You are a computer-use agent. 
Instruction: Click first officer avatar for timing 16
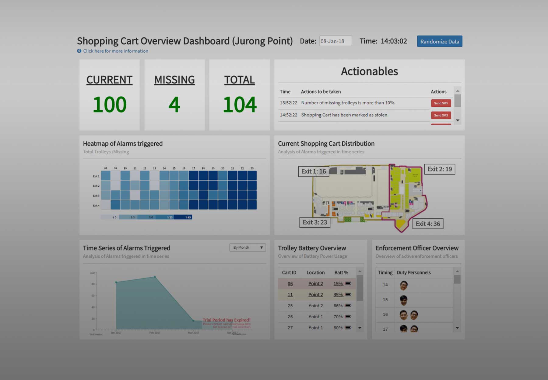point(403,315)
